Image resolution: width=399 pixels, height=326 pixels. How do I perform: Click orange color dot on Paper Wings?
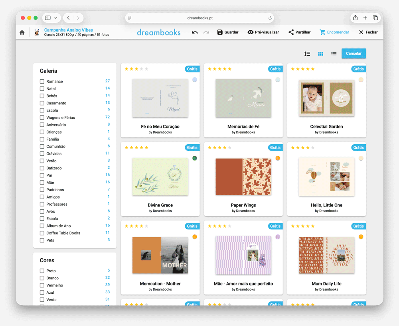278,158
